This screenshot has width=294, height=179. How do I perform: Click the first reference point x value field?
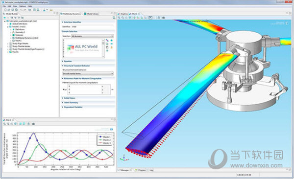coord(85,87)
